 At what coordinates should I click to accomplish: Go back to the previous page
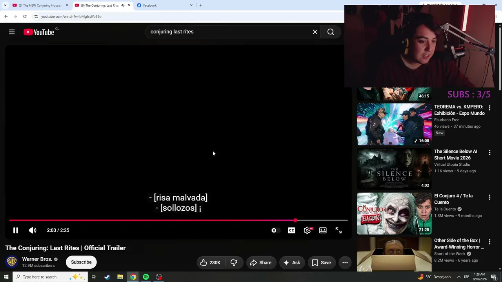(x=6, y=16)
